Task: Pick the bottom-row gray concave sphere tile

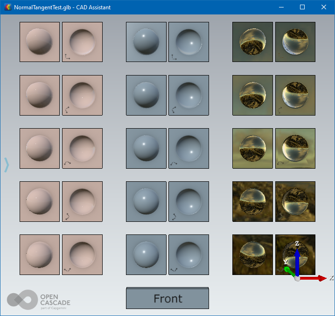Action: click(188, 254)
